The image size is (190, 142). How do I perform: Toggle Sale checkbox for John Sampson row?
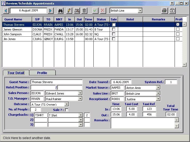[114, 34]
